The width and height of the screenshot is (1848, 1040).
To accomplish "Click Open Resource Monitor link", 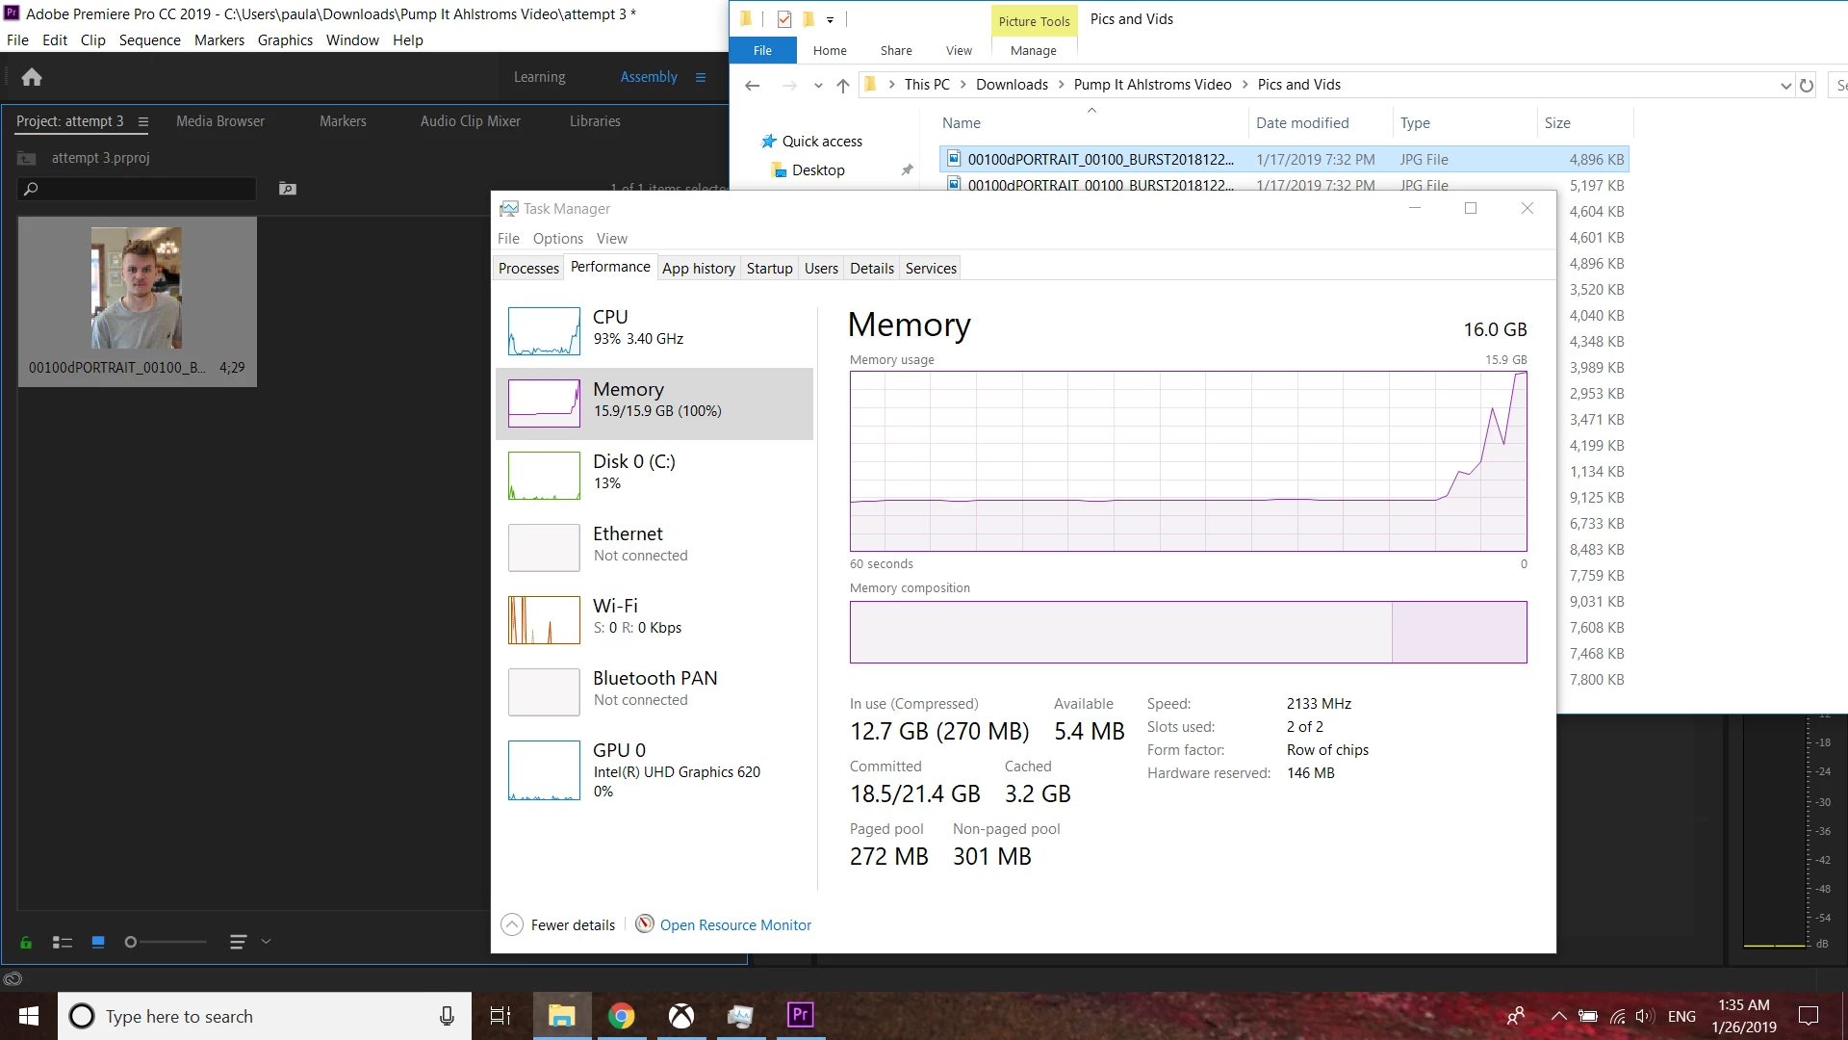I will tap(735, 924).
